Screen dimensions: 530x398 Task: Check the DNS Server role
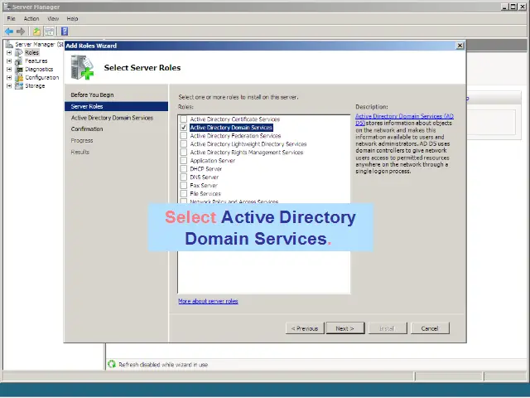click(x=184, y=177)
